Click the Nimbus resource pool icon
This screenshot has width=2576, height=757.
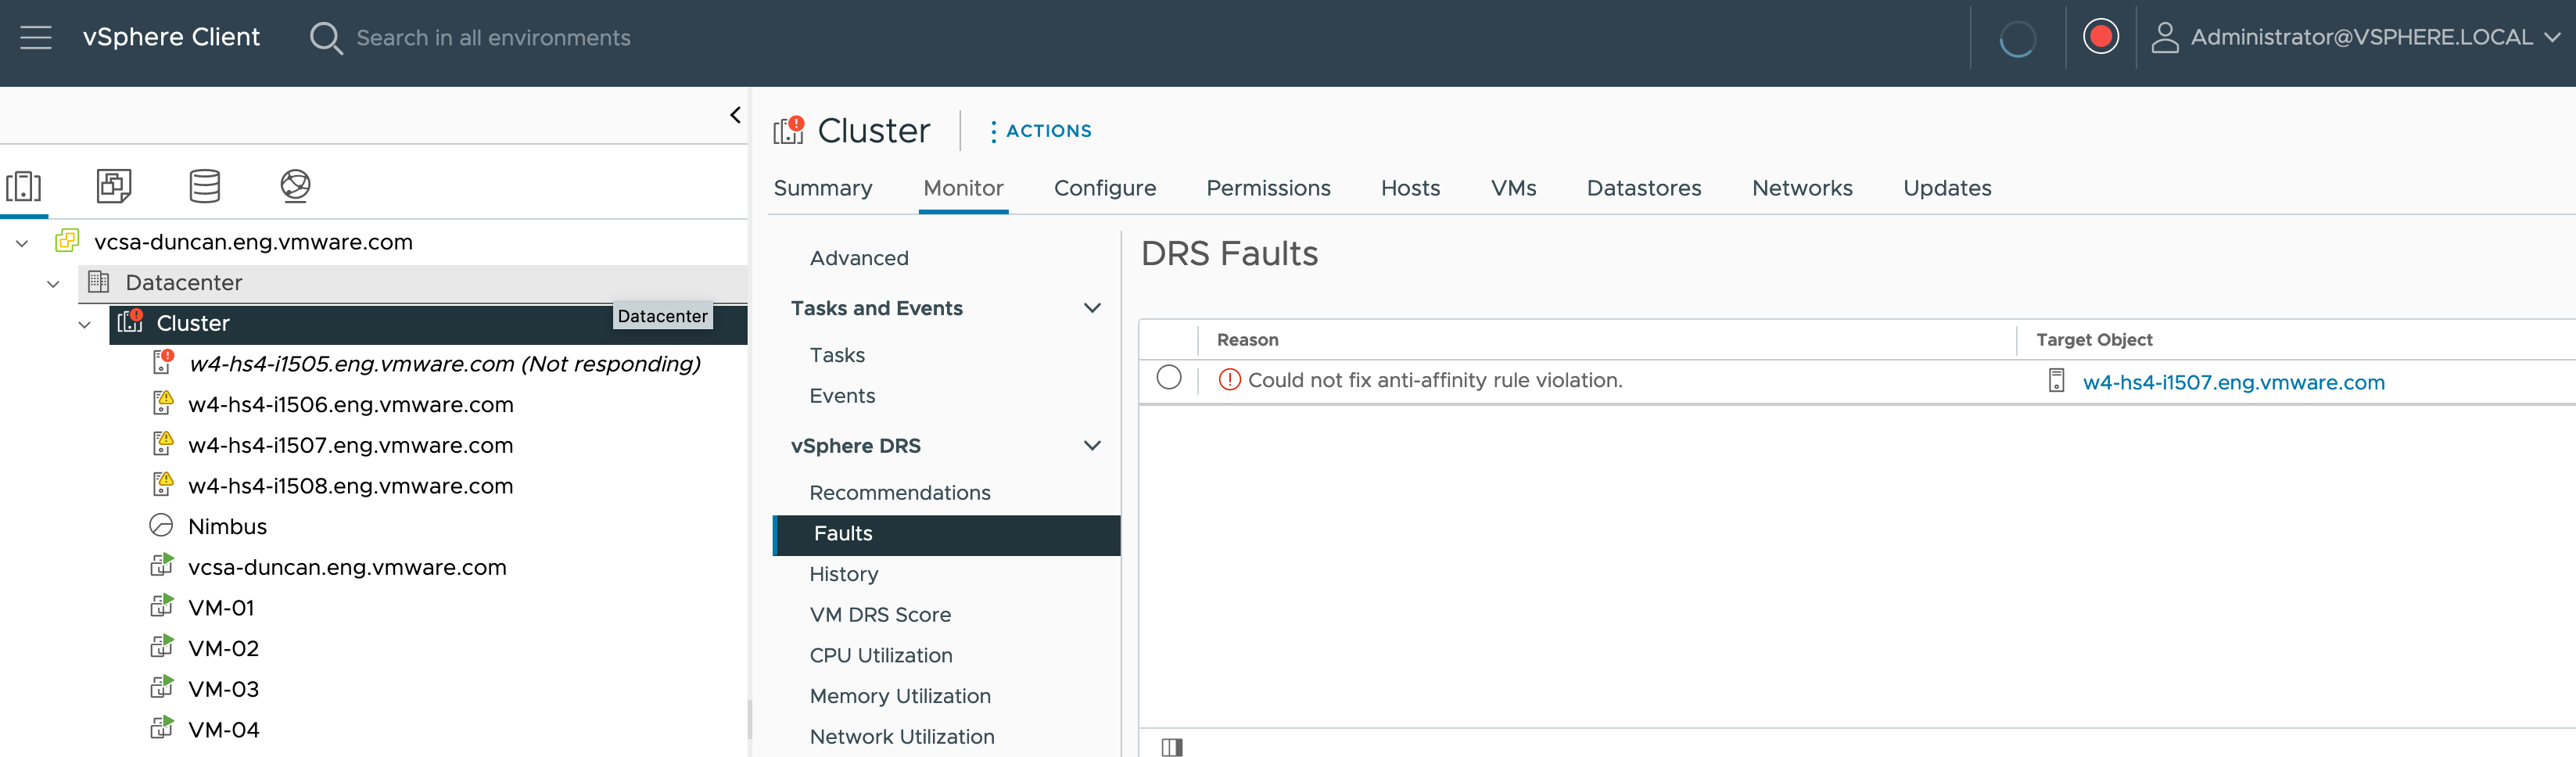[161, 525]
